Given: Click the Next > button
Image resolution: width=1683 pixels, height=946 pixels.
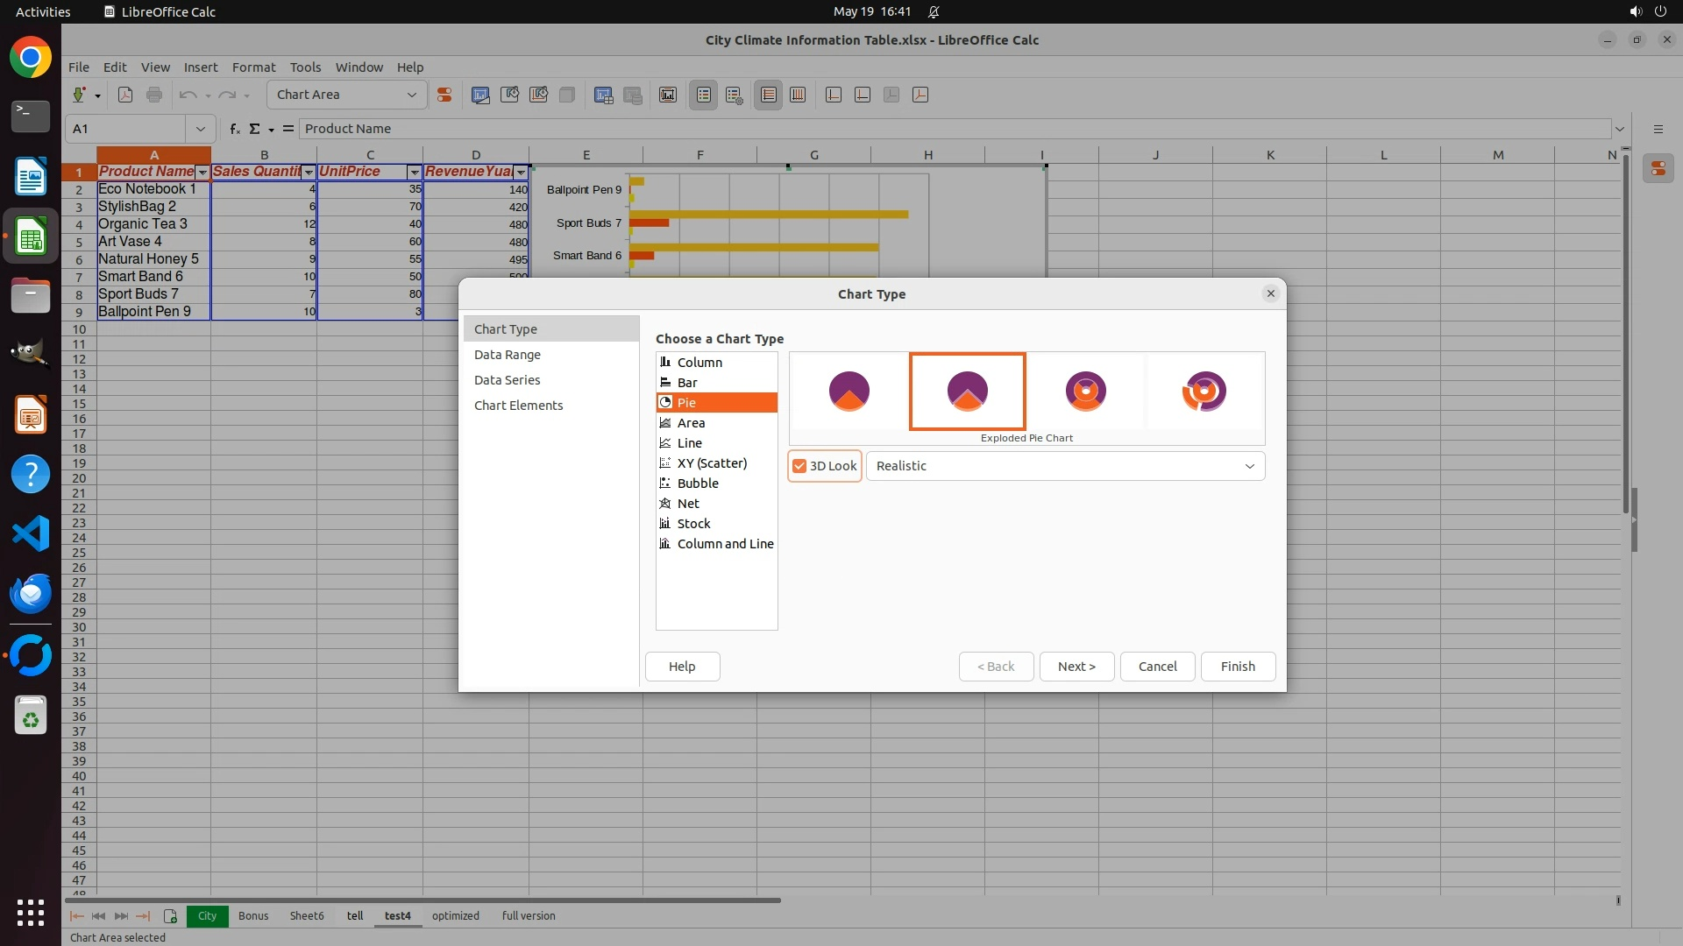Looking at the screenshot, I should point(1076,666).
